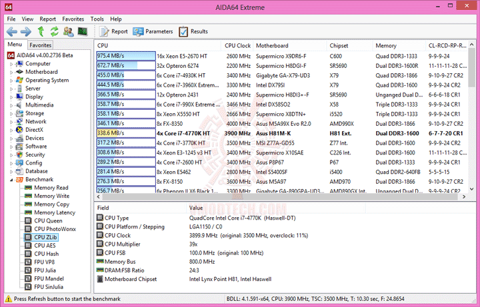
Task: Click the Value column header
Action: [275, 208]
